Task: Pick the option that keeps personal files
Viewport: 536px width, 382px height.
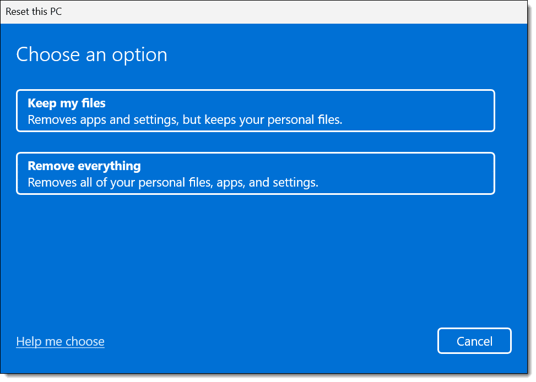Action: point(256,111)
